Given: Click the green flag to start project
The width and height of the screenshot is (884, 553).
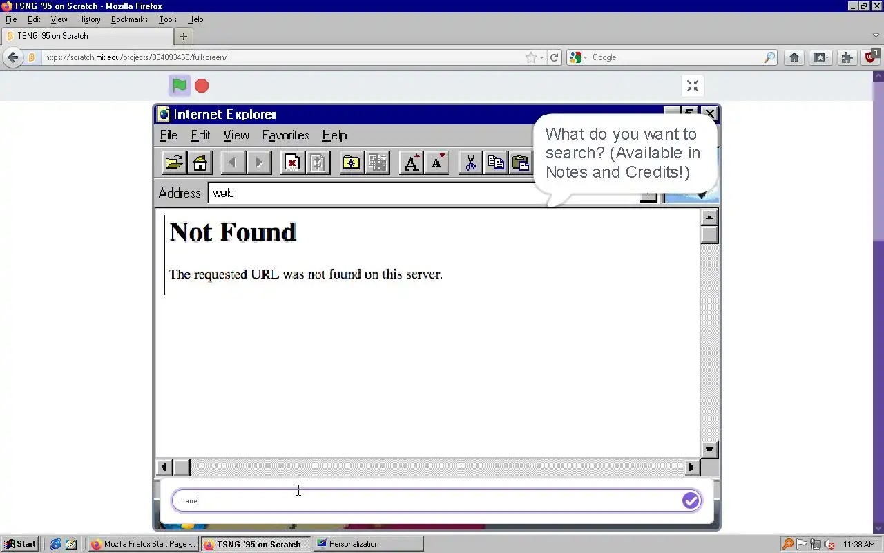Looking at the screenshot, I should 180,86.
